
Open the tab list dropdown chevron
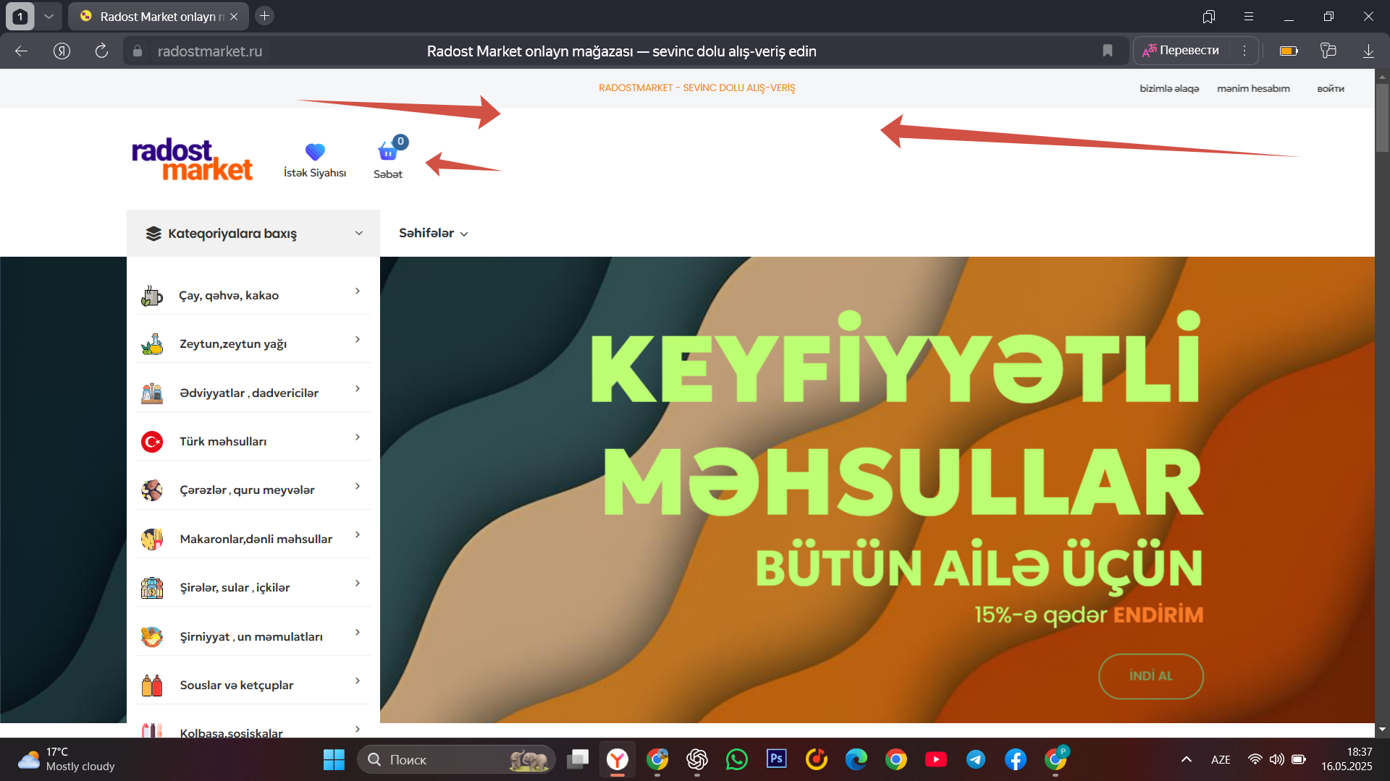click(x=49, y=16)
